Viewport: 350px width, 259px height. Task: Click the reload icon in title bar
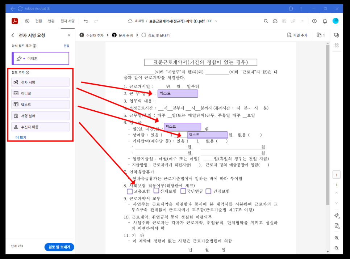[20, 8]
